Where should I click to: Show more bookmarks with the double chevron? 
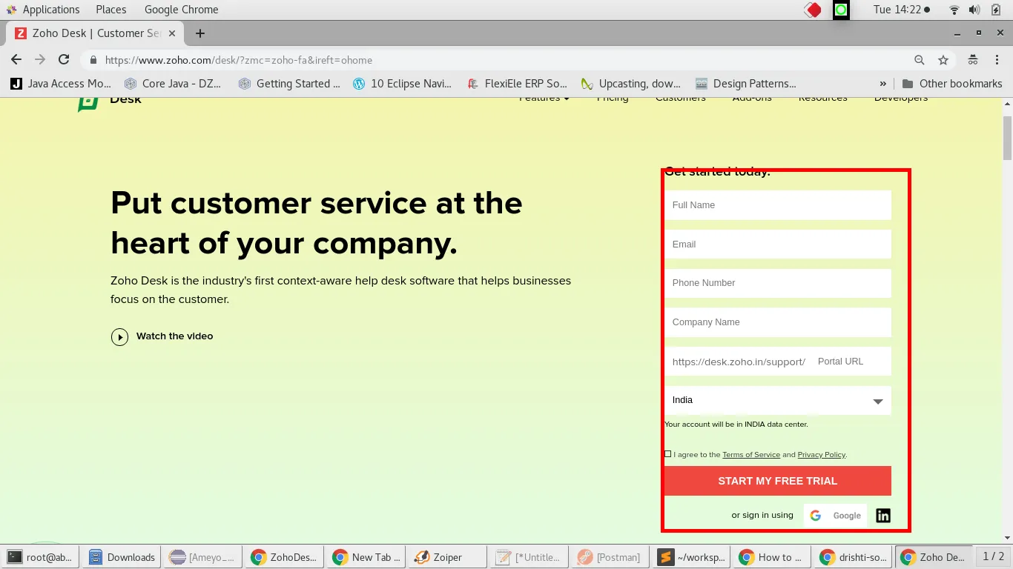point(882,84)
